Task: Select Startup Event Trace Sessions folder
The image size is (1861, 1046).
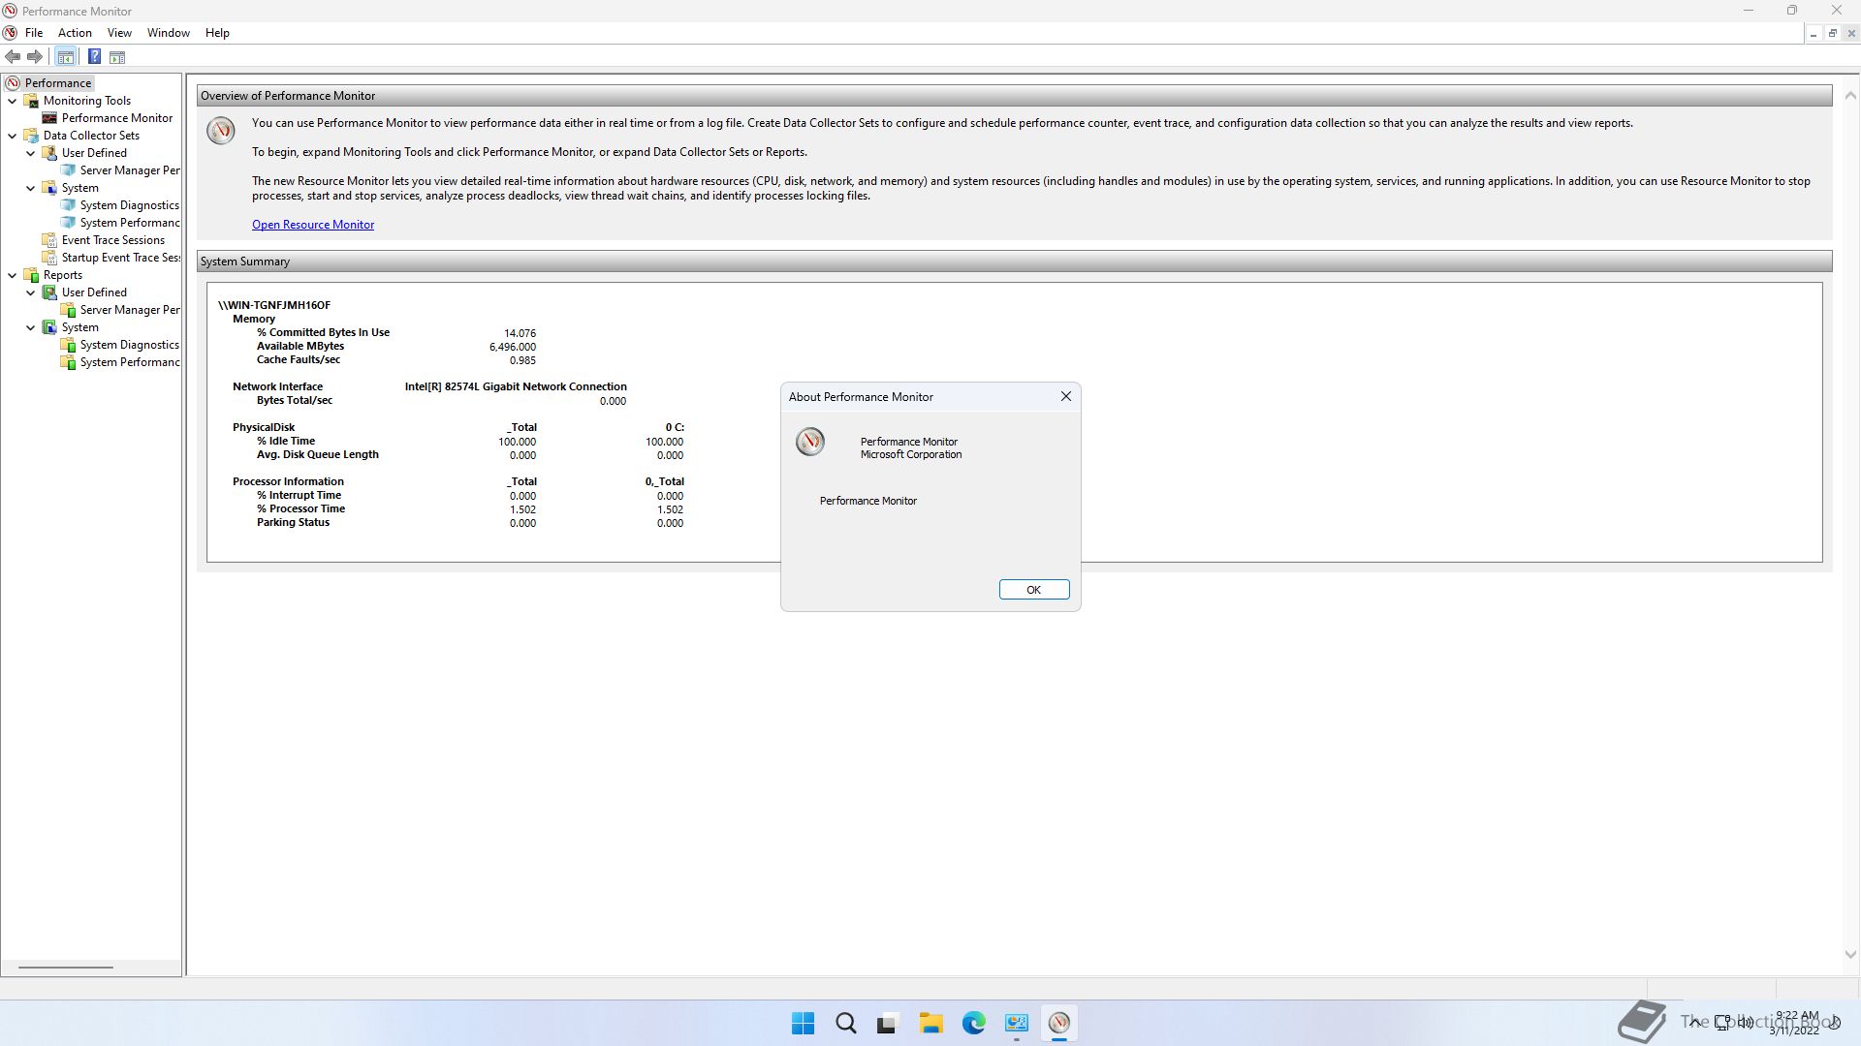Action: 120,258
